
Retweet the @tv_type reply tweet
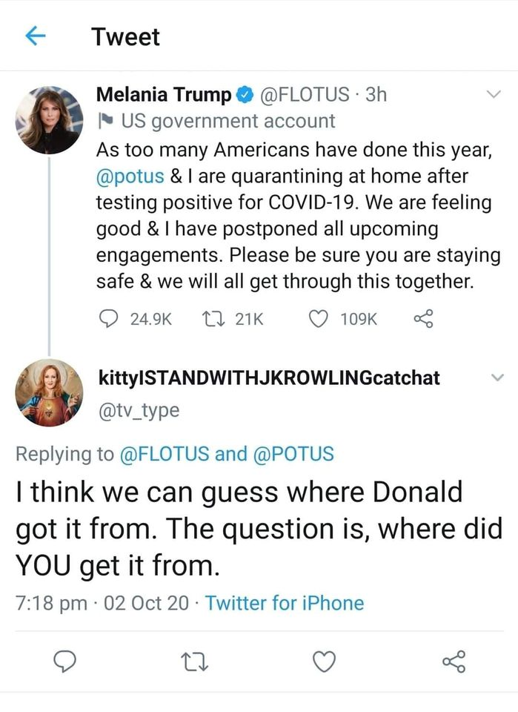tap(193, 660)
